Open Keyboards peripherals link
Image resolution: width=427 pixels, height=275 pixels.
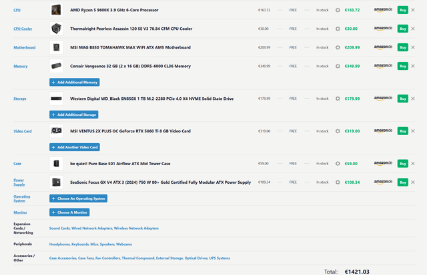(x=80, y=244)
